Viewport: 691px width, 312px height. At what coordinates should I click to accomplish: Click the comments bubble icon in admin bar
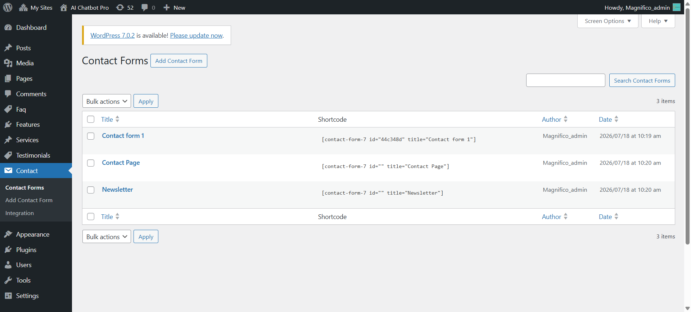[x=145, y=8]
